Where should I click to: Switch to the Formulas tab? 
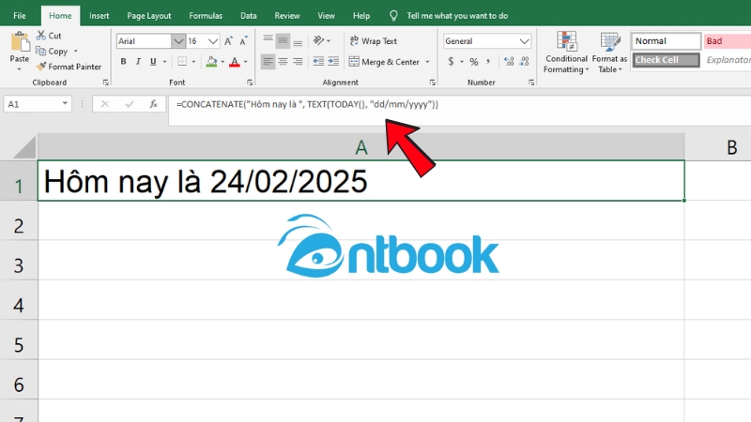206,16
